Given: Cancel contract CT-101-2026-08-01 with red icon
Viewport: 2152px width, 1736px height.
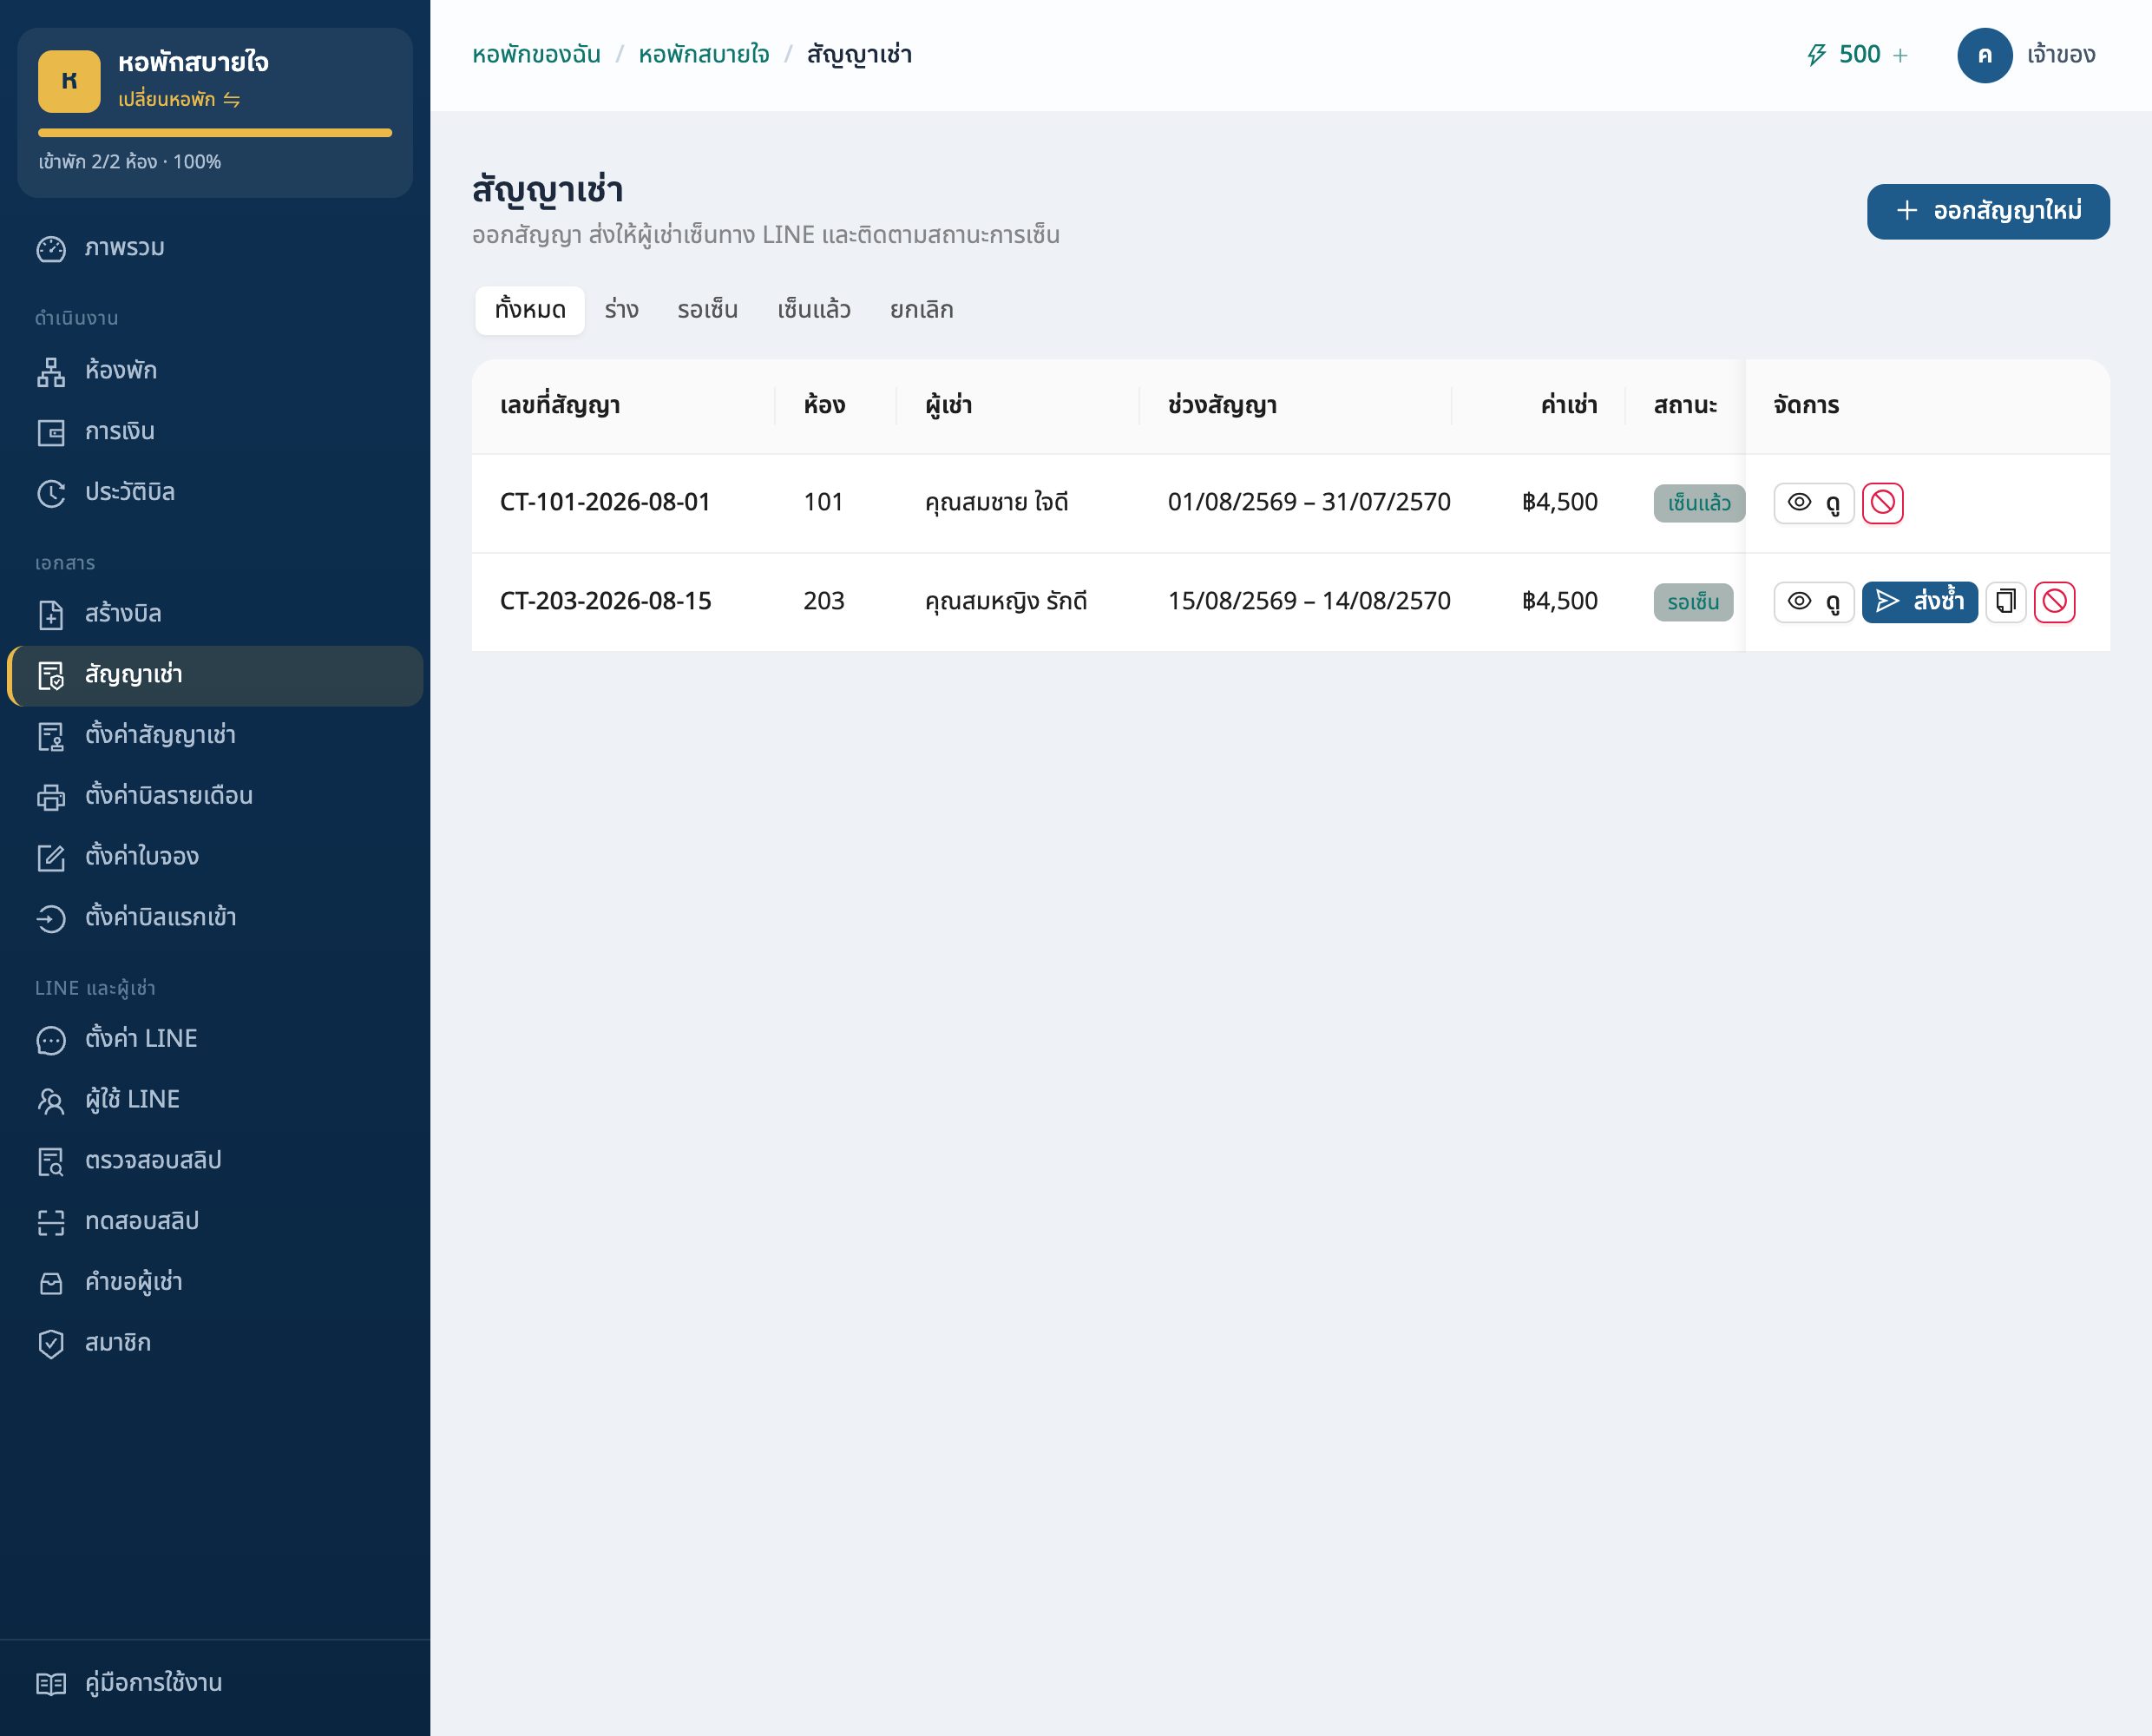Looking at the screenshot, I should click(1882, 503).
